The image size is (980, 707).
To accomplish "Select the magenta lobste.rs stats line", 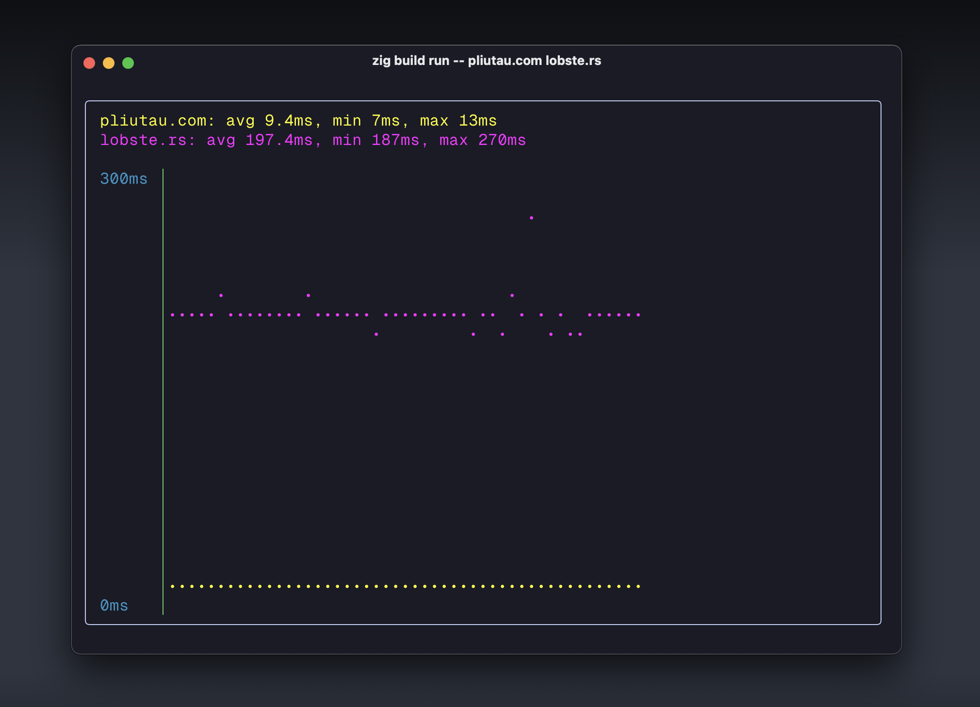I will click(x=313, y=140).
